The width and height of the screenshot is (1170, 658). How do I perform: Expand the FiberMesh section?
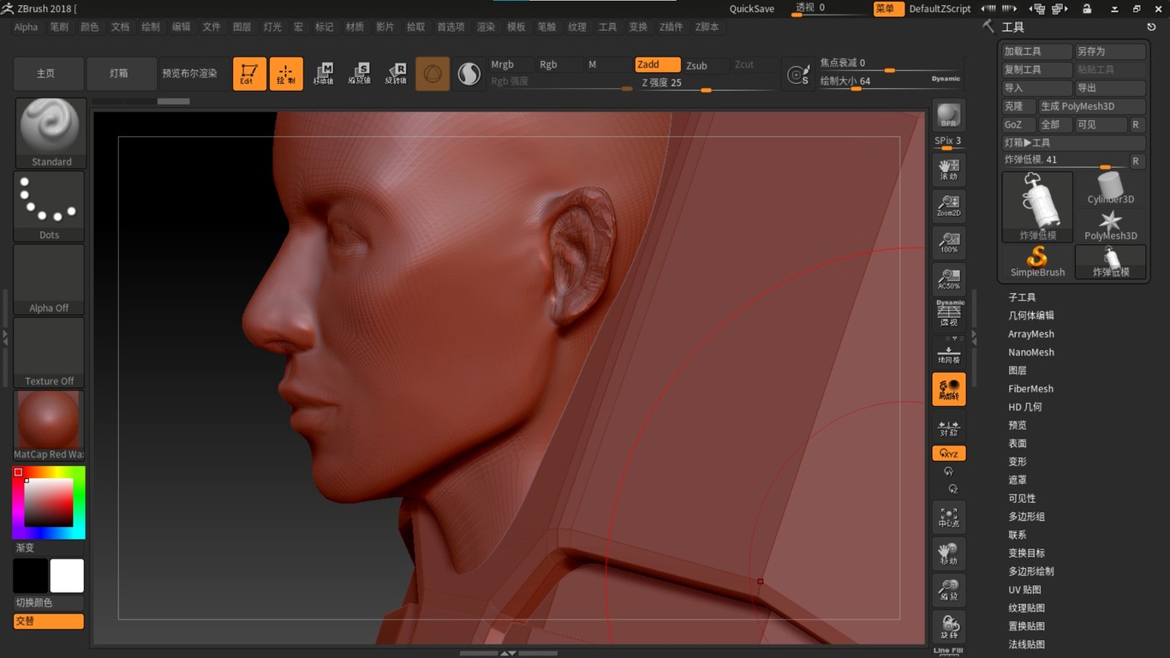[x=1030, y=389]
